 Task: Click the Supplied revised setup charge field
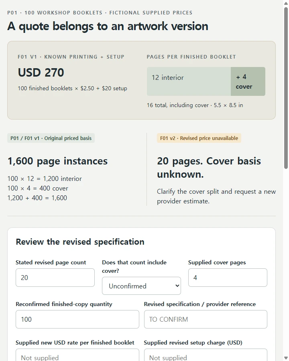[x=206, y=356]
